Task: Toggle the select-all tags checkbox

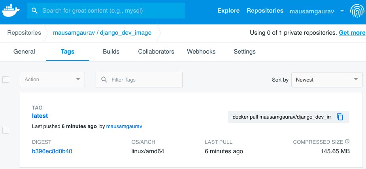Action: [6, 80]
